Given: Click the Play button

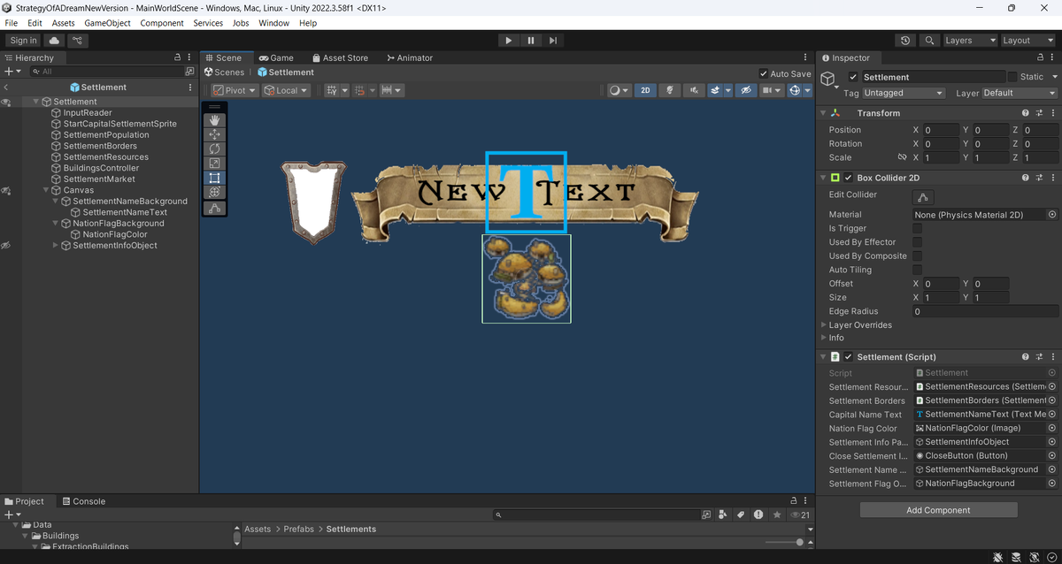Looking at the screenshot, I should [x=508, y=41].
